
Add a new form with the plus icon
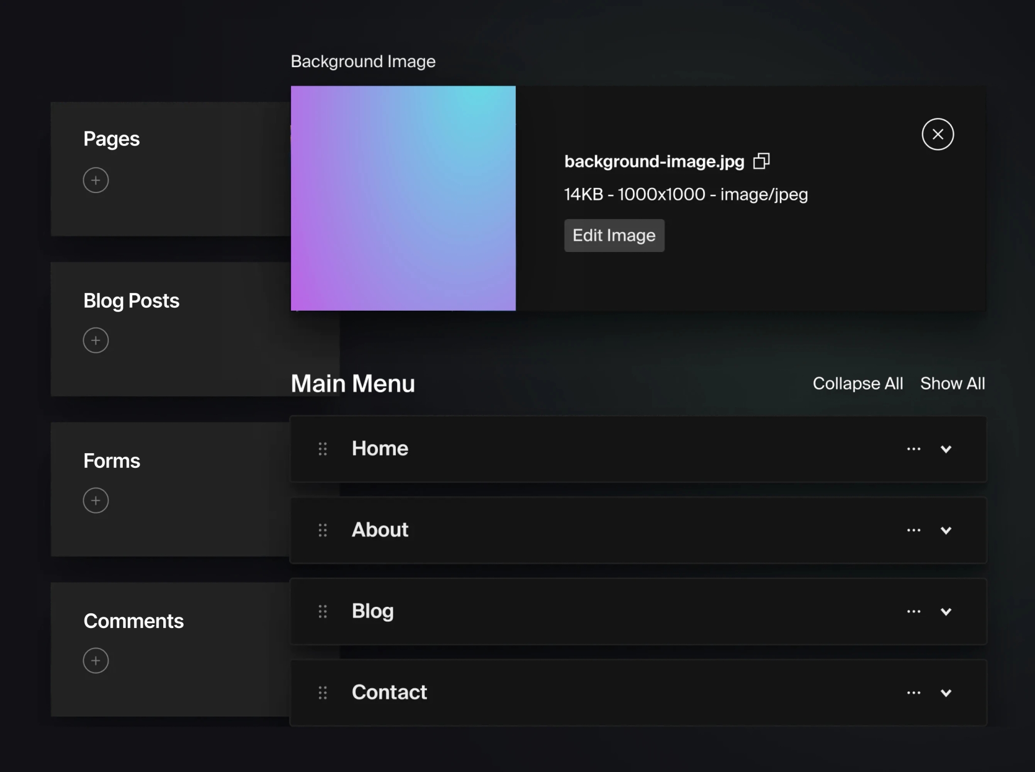point(96,501)
